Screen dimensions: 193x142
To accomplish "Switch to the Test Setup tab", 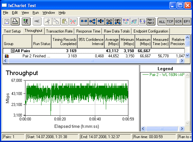I will [x=12, y=31].
